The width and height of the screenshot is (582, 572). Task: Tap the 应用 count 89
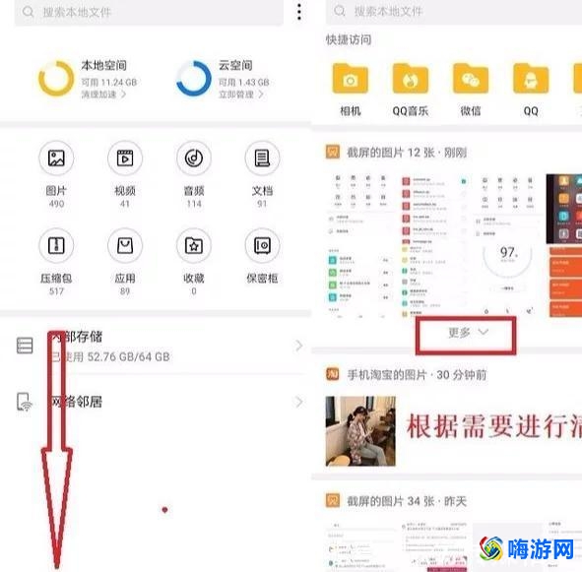pyautogui.click(x=125, y=291)
